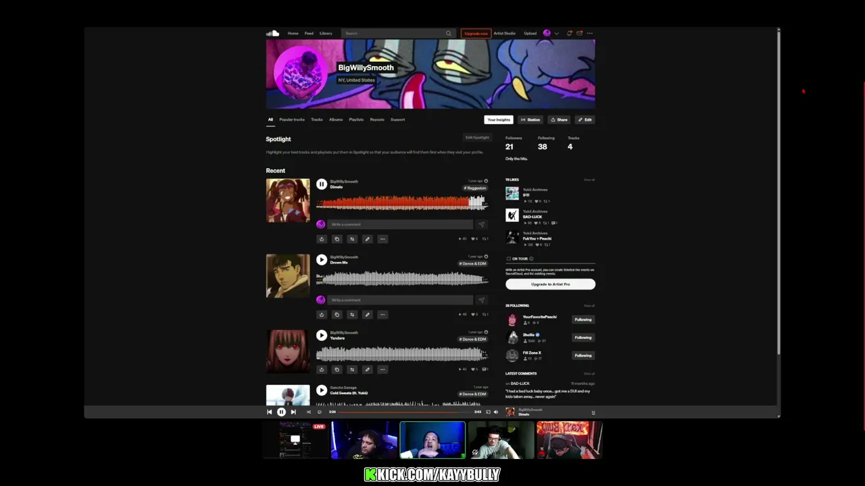Open the Popular tracks tab
The width and height of the screenshot is (865, 486).
(x=292, y=119)
